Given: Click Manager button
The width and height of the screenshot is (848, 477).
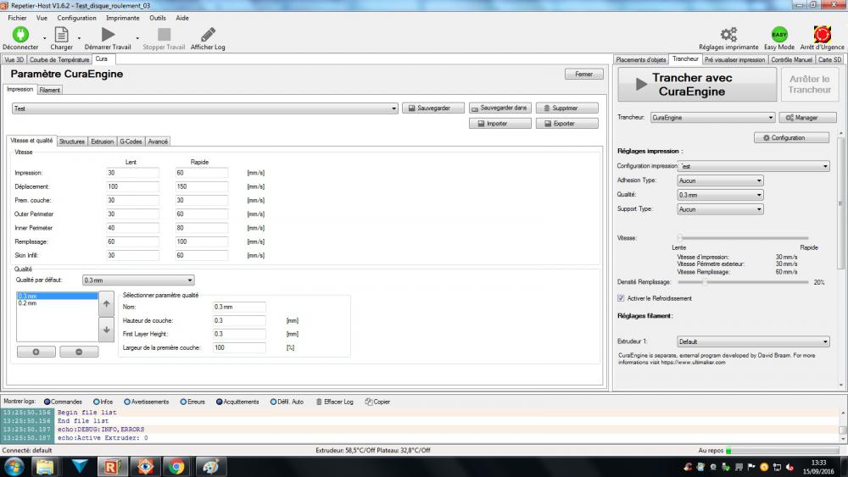Looking at the screenshot, I should coord(808,117).
